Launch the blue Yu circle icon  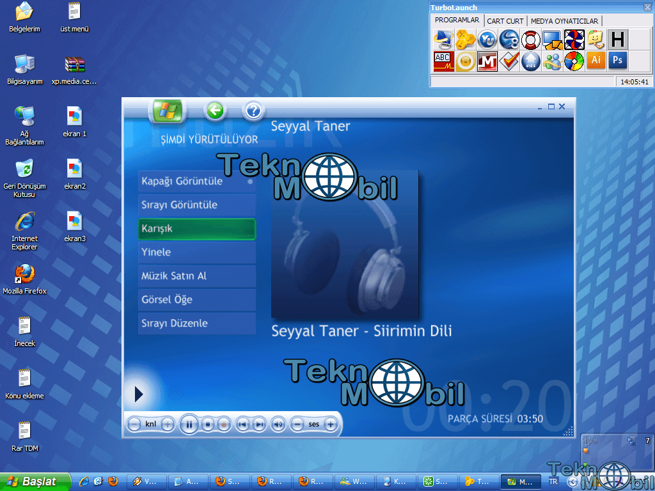coord(487,40)
